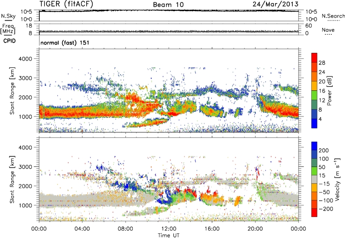This screenshot has height=238, width=345.
Task: Click the '4000' tick of the power panel
Action: point(25,59)
